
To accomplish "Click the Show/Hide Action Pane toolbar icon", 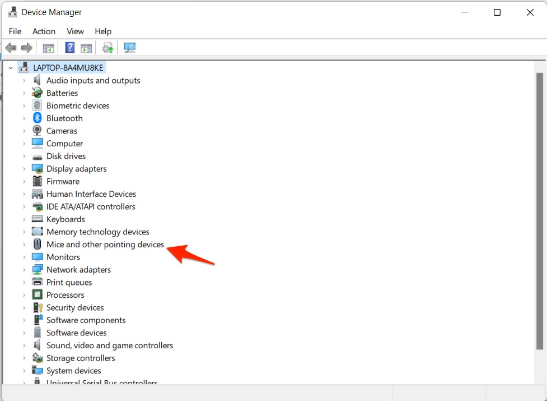I will [86, 48].
